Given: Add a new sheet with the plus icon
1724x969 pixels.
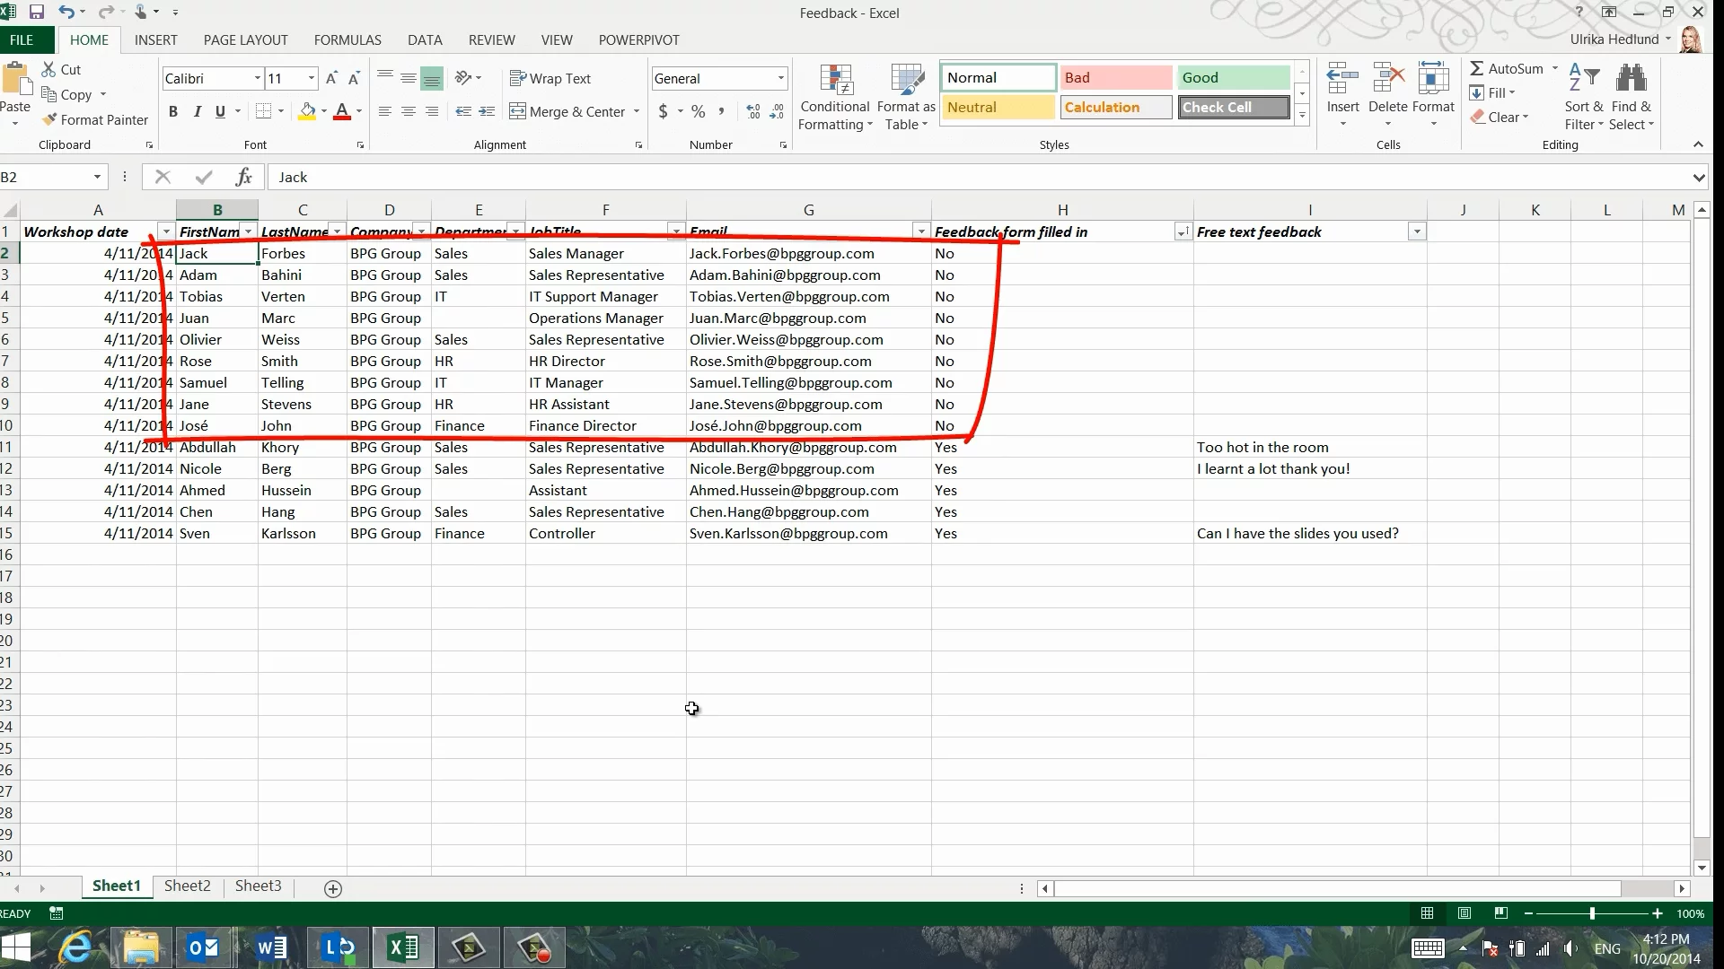Looking at the screenshot, I should point(333,888).
